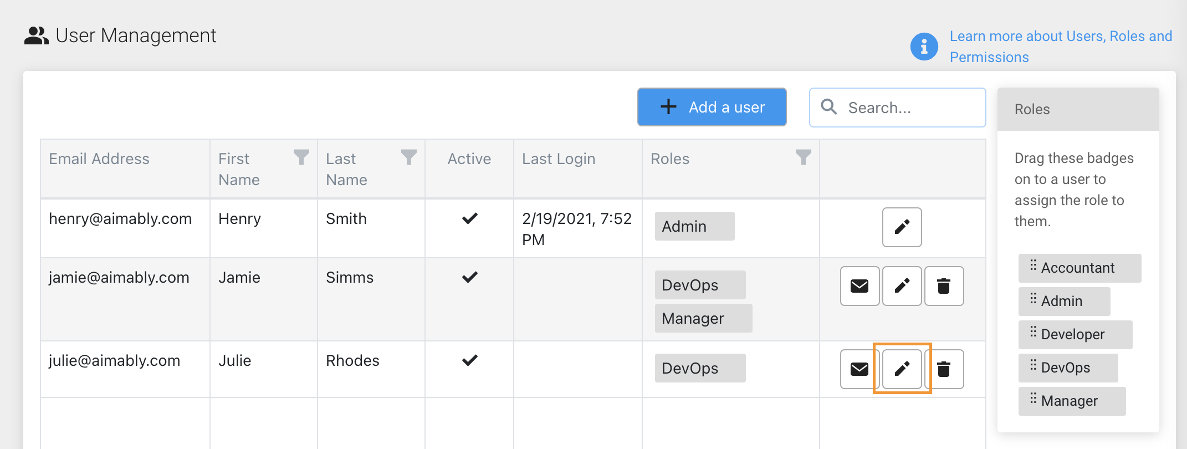Grab the Manager badge drag handle in Roles panel

point(1033,399)
